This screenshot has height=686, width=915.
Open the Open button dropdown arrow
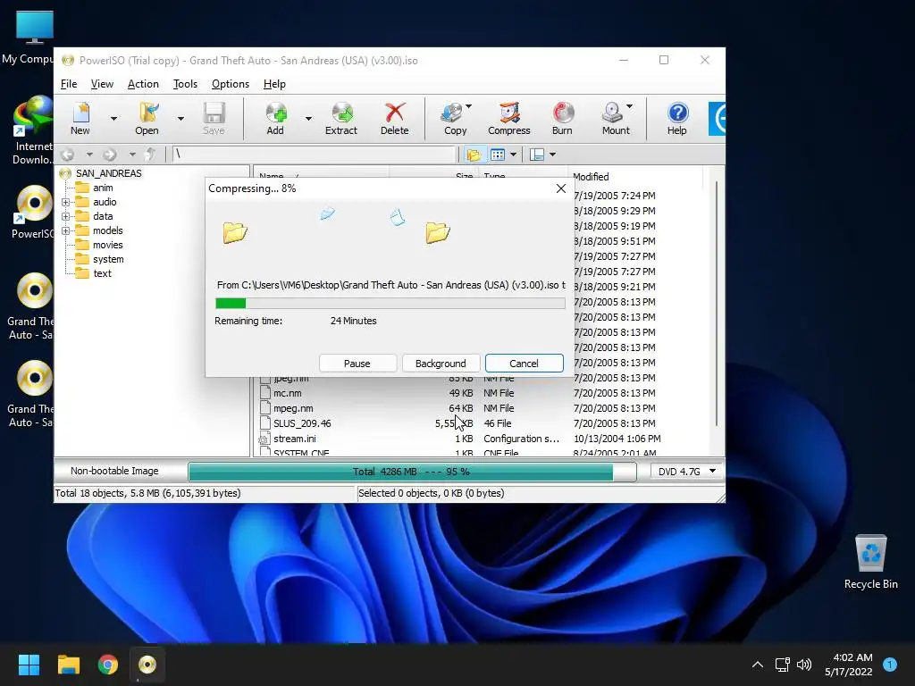coord(180,119)
